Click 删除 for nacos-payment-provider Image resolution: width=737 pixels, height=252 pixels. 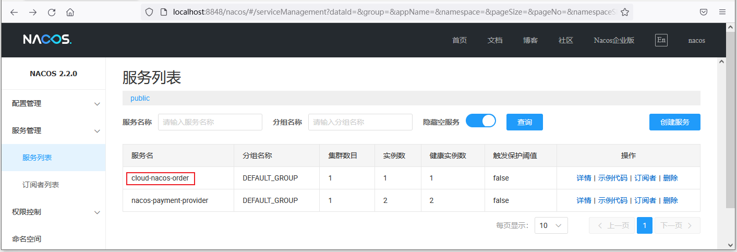(670, 200)
